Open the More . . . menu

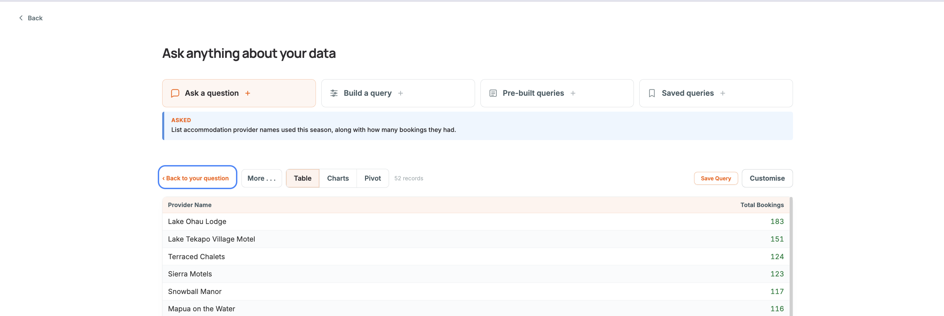(x=261, y=178)
